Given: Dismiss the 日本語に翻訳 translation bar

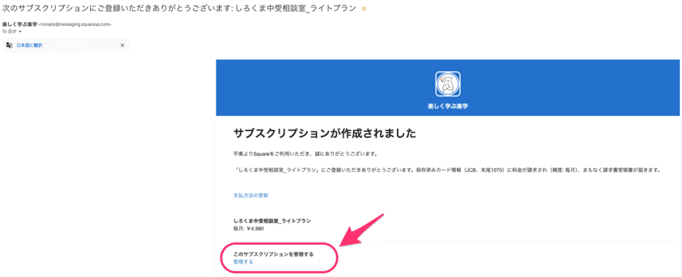Looking at the screenshot, I should coord(123,45).
